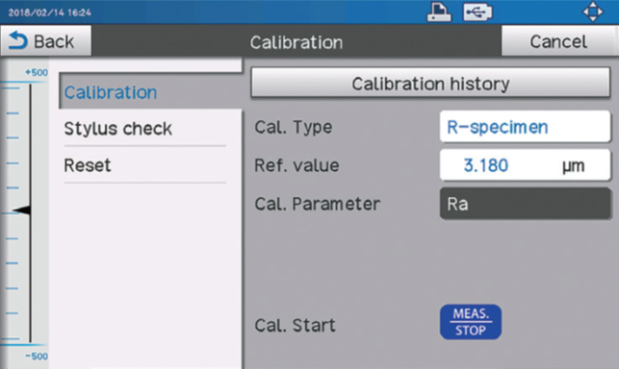The width and height of the screenshot is (619, 369).
Task: Edit the Ref. value 3.180 field
Action: point(525,165)
